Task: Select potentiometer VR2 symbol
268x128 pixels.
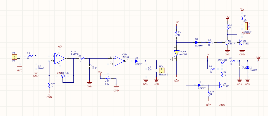Action: point(108,78)
